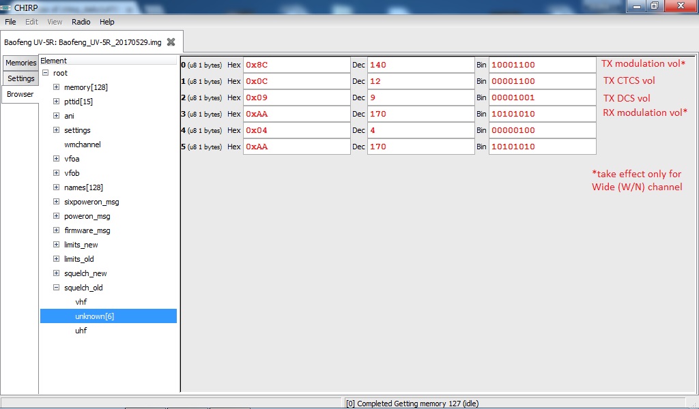
Task: Select the memory[128] tree item
Action: (85, 87)
